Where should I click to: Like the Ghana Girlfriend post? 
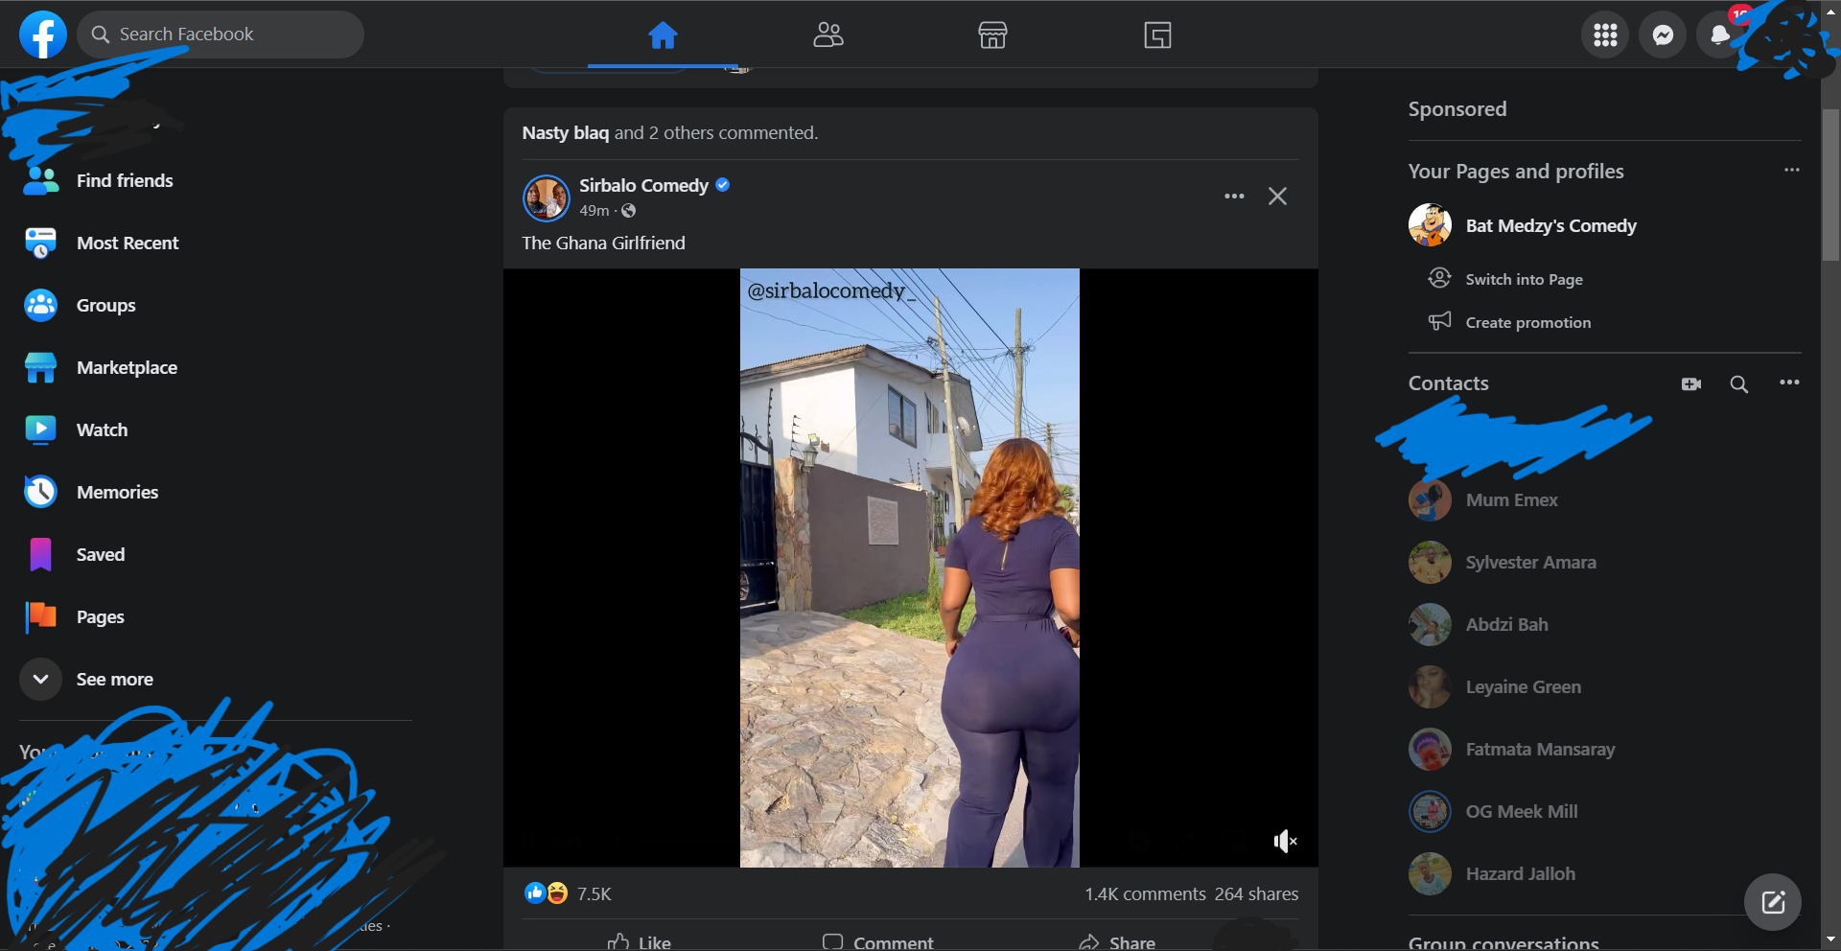point(639,940)
